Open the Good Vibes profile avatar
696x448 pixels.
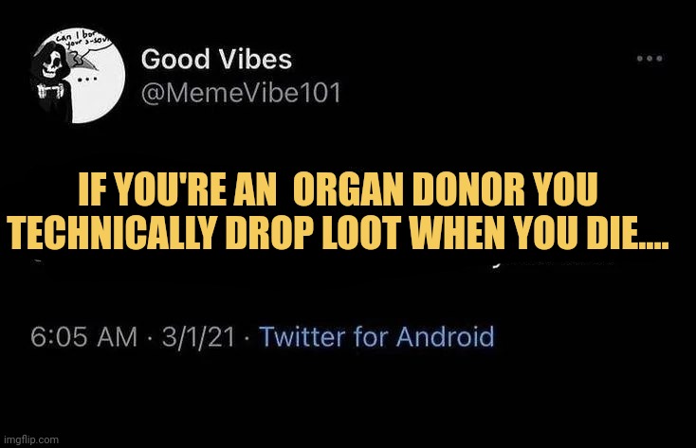pyautogui.click(x=77, y=76)
